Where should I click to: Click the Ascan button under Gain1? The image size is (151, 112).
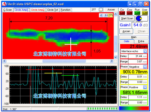[126, 31]
